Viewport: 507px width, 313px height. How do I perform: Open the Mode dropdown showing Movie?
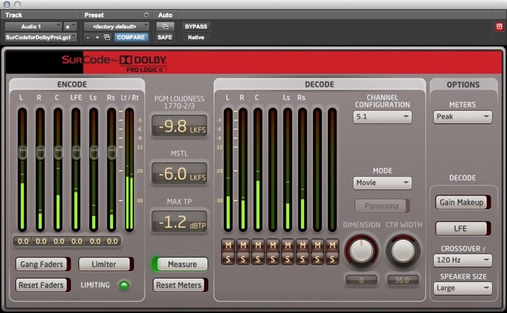click(x=382, y=183)
